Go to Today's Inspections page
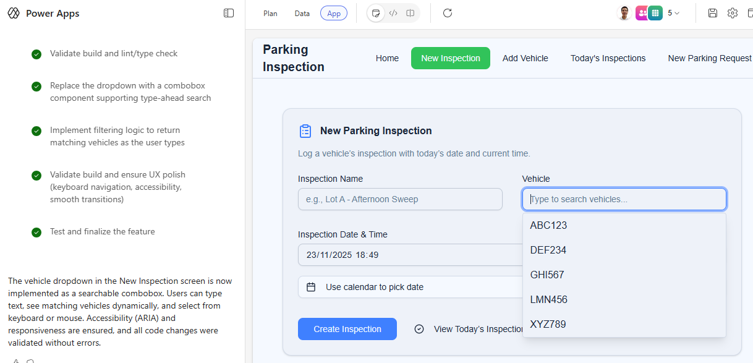Image resolution: width=753 pixels, height=363 pixels. pos(608,58)
